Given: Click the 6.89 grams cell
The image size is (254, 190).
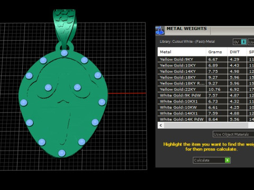Looking at the screenshot, I should coord(217,65).
